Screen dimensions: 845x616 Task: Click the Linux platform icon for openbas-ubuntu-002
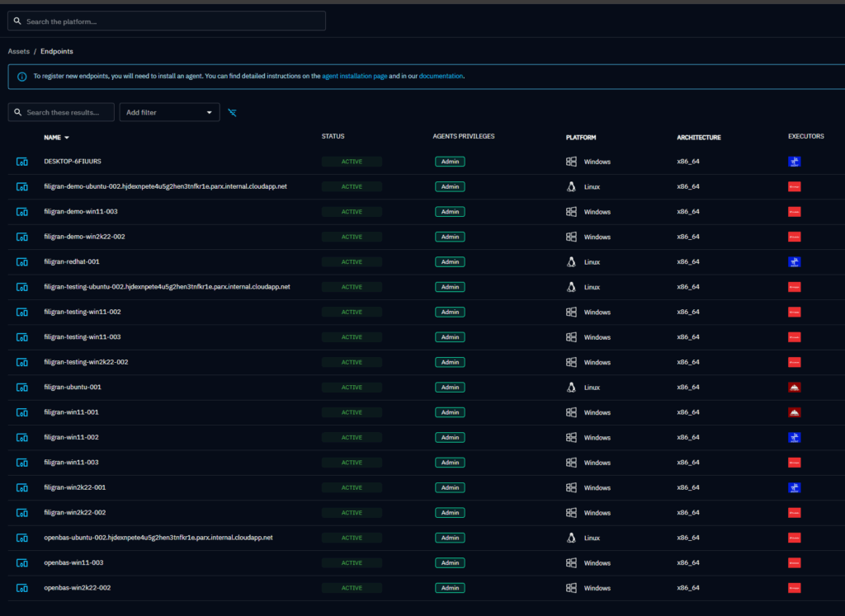pos(570,538)
